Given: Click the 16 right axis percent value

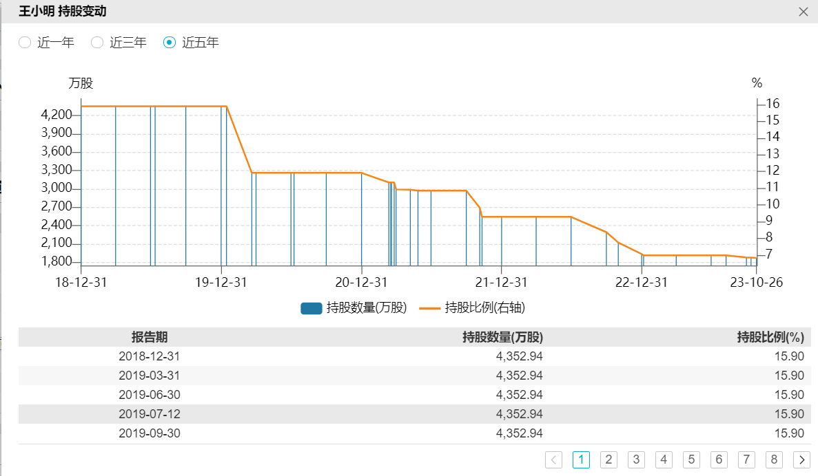Looking at the screenshot, I should point(773,104).
